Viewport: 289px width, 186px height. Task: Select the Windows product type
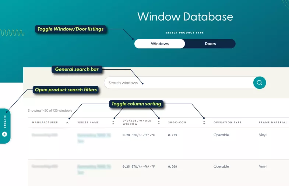(x=159, y=44)
